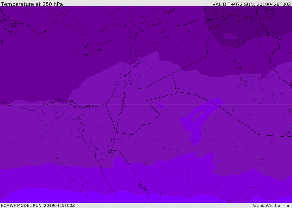
Task: Click the 'ECMWF MODEL RUN: 20190425T00Z' caption
Action: pyautogui.click(x=38, y=205)
